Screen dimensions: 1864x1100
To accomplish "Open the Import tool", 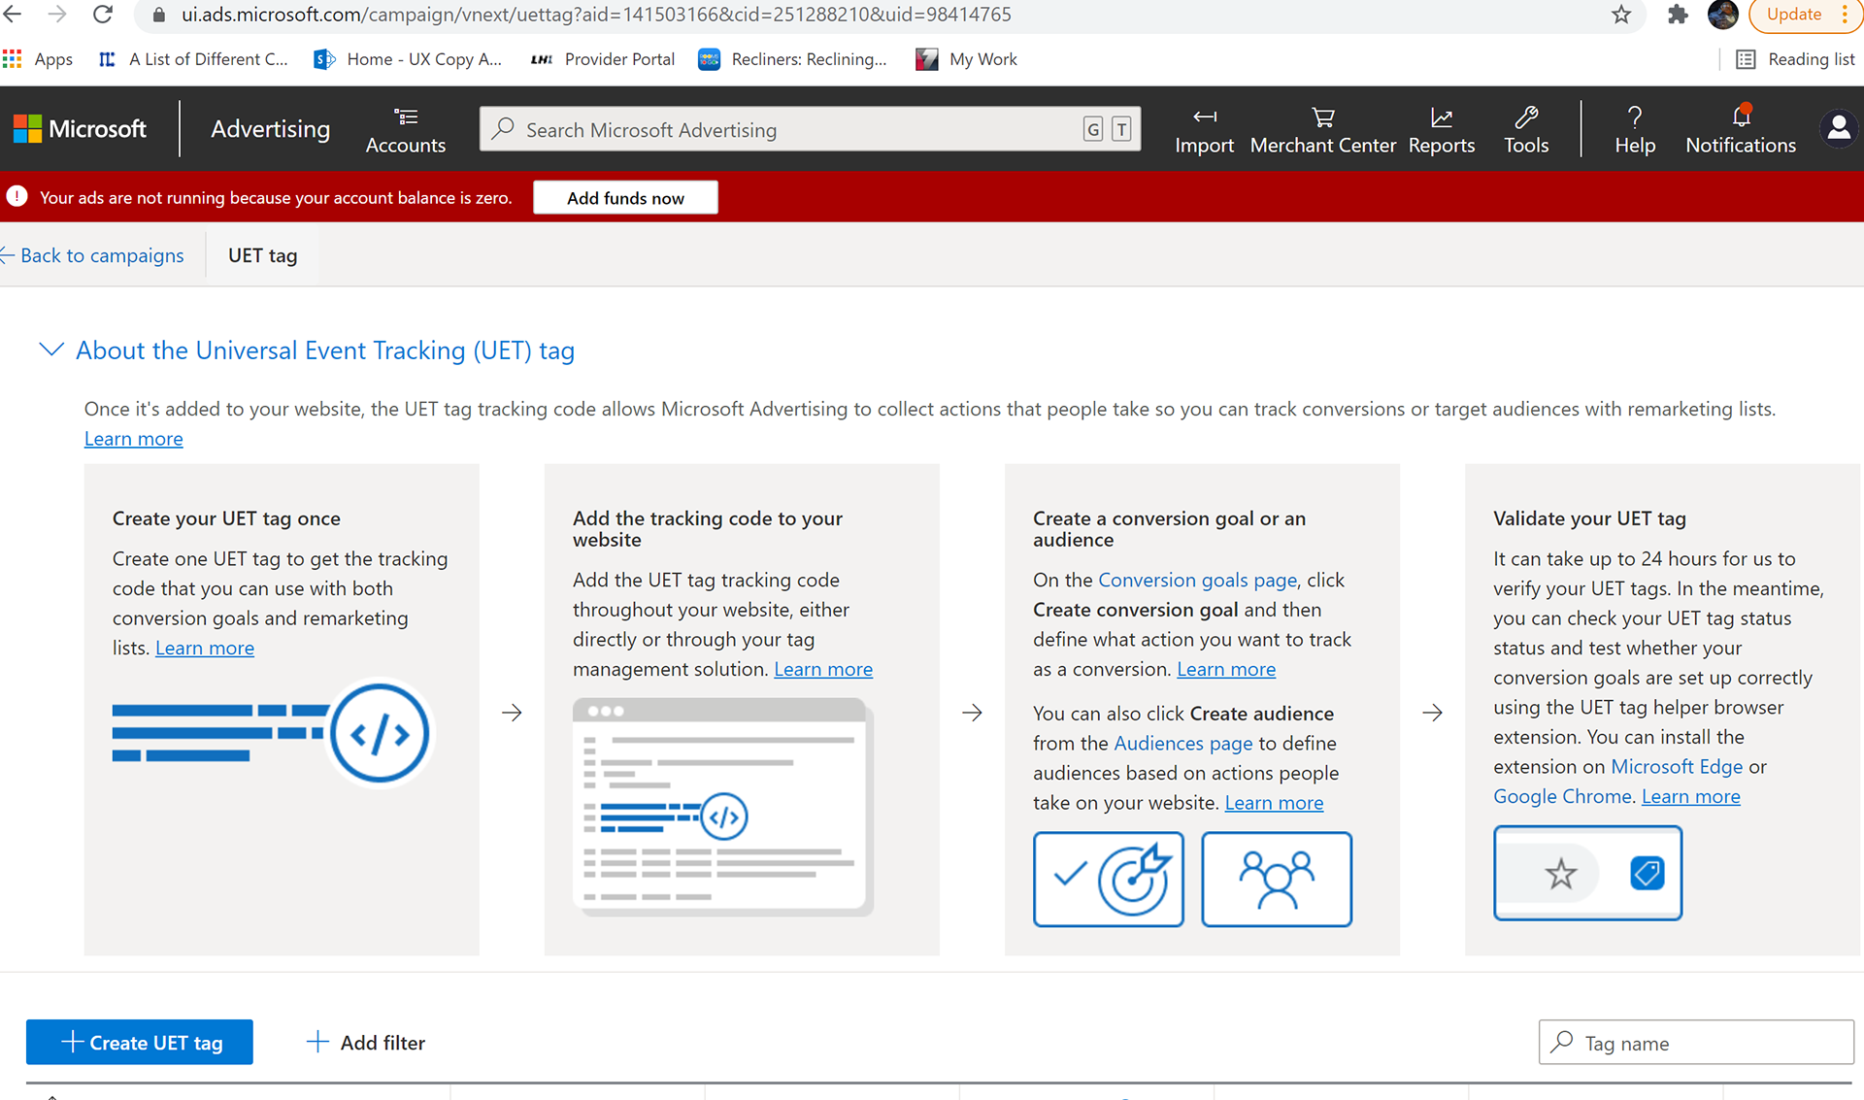I will [1204, 130].
